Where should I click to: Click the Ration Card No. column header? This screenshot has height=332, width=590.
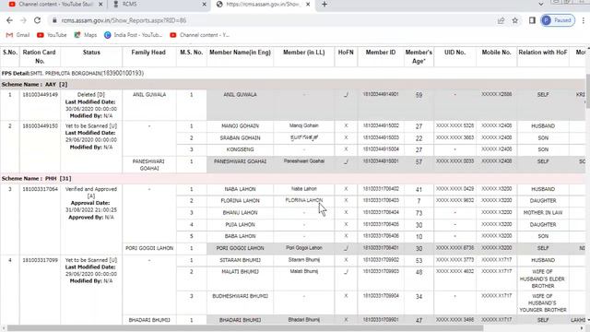40,56
